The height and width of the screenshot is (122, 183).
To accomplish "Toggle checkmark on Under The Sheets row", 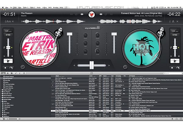I will tap(53, 104).
